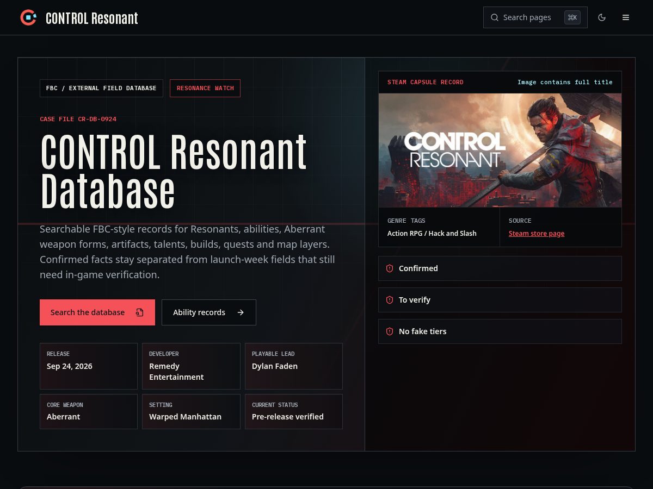The image size is (653, 489).
Task: Click the Current Status Pre-release verified card
Action: coord(294,411)
